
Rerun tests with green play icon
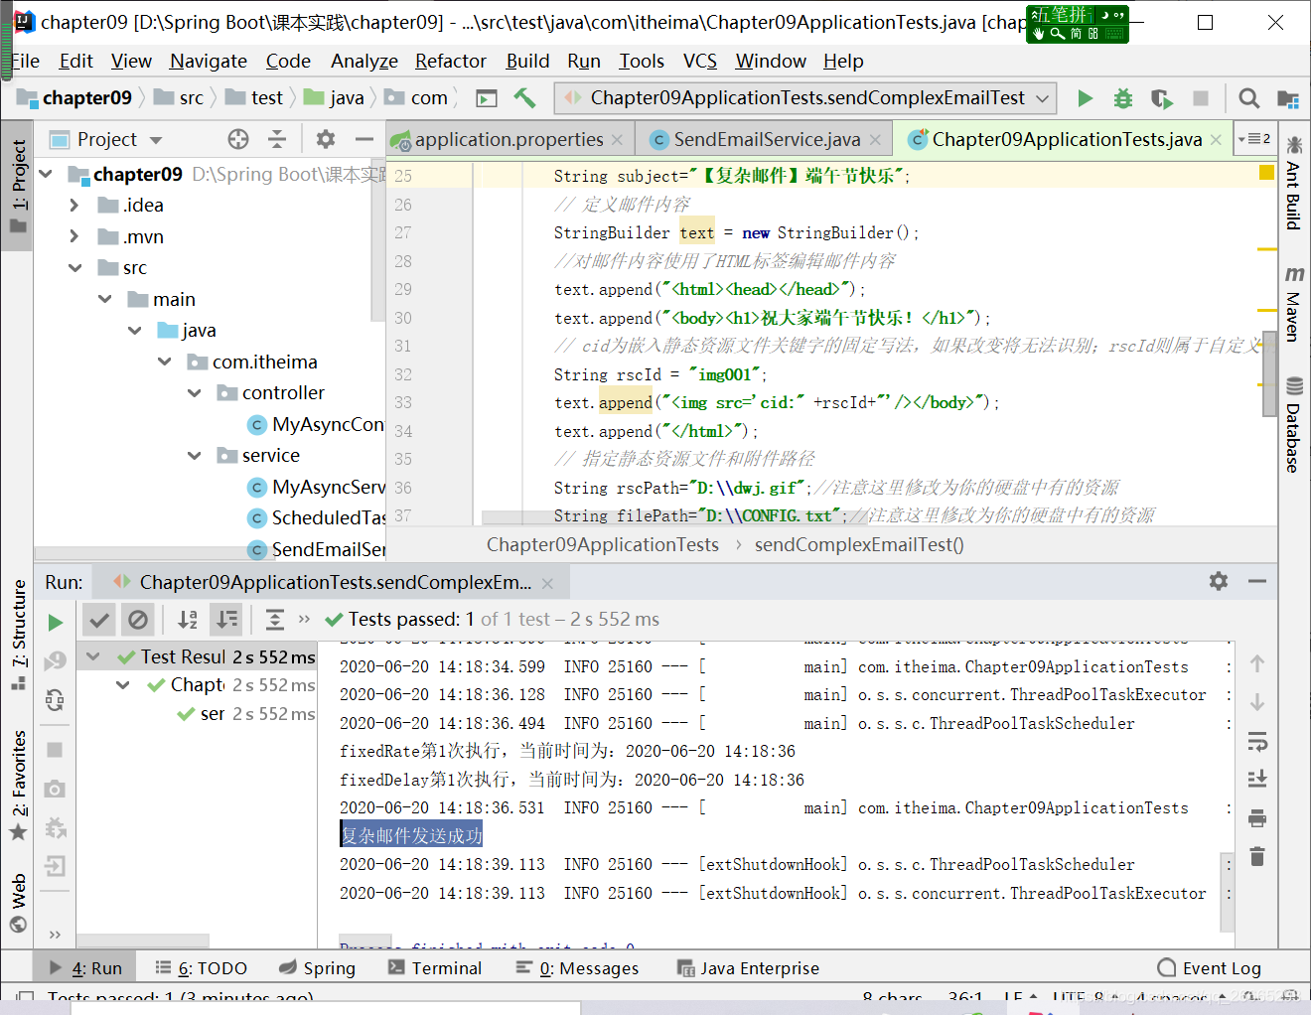coord(56,623)
